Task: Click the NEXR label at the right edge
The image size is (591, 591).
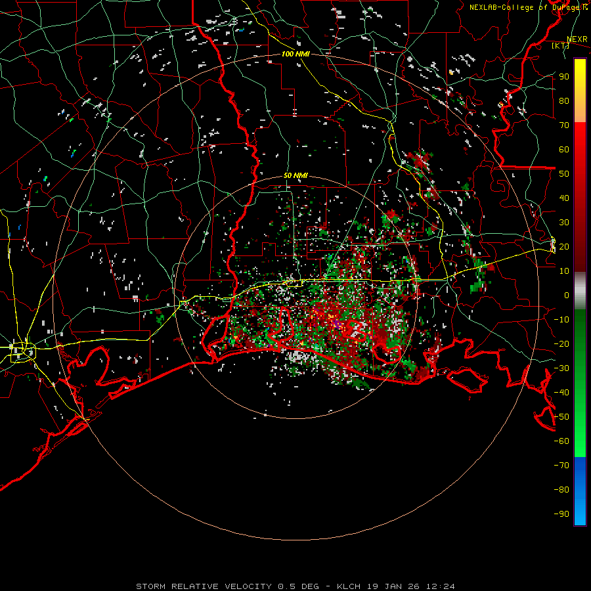Action: tap(577, 39)
